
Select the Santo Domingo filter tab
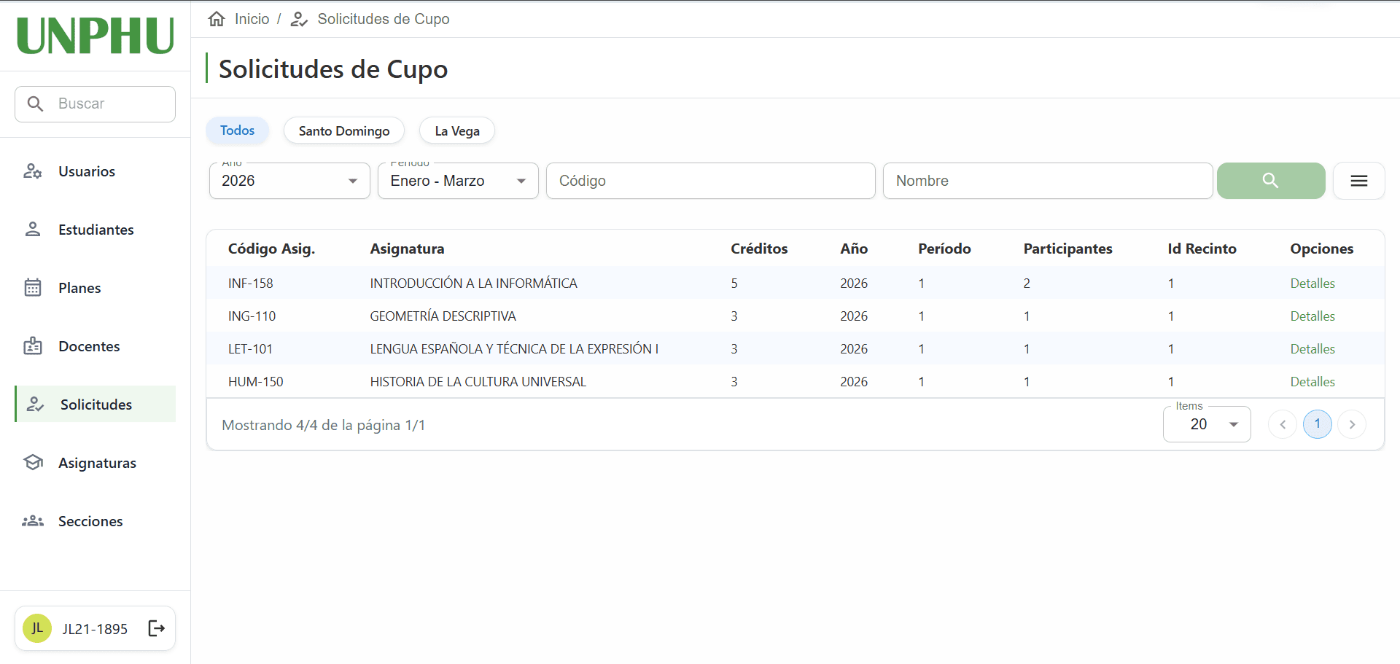click(x=344, y=130)
